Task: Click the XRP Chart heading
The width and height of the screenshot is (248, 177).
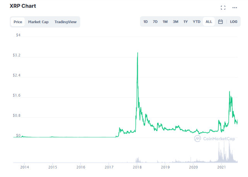Action: pos(23,6)
